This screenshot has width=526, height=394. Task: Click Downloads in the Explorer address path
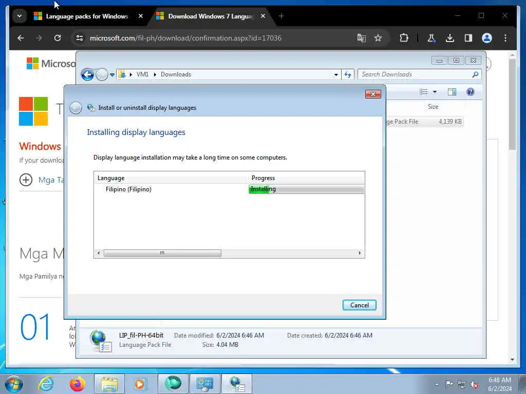pos(176,74)
